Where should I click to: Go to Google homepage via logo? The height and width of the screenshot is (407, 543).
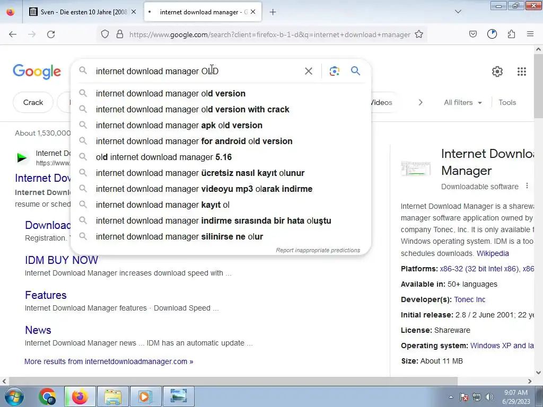37,72
